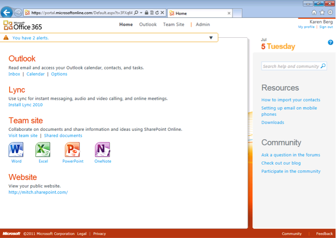This screenshot has width=336, height=238.
Task: Open Outlook from top navigation
Action: tap(148, 24)
